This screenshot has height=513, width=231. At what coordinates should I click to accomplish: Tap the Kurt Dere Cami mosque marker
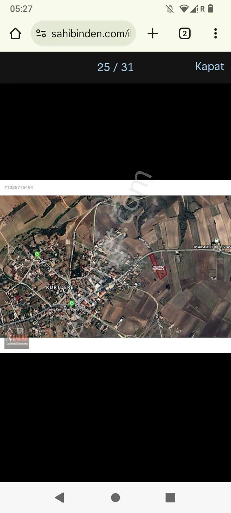[x=37, y=255]
